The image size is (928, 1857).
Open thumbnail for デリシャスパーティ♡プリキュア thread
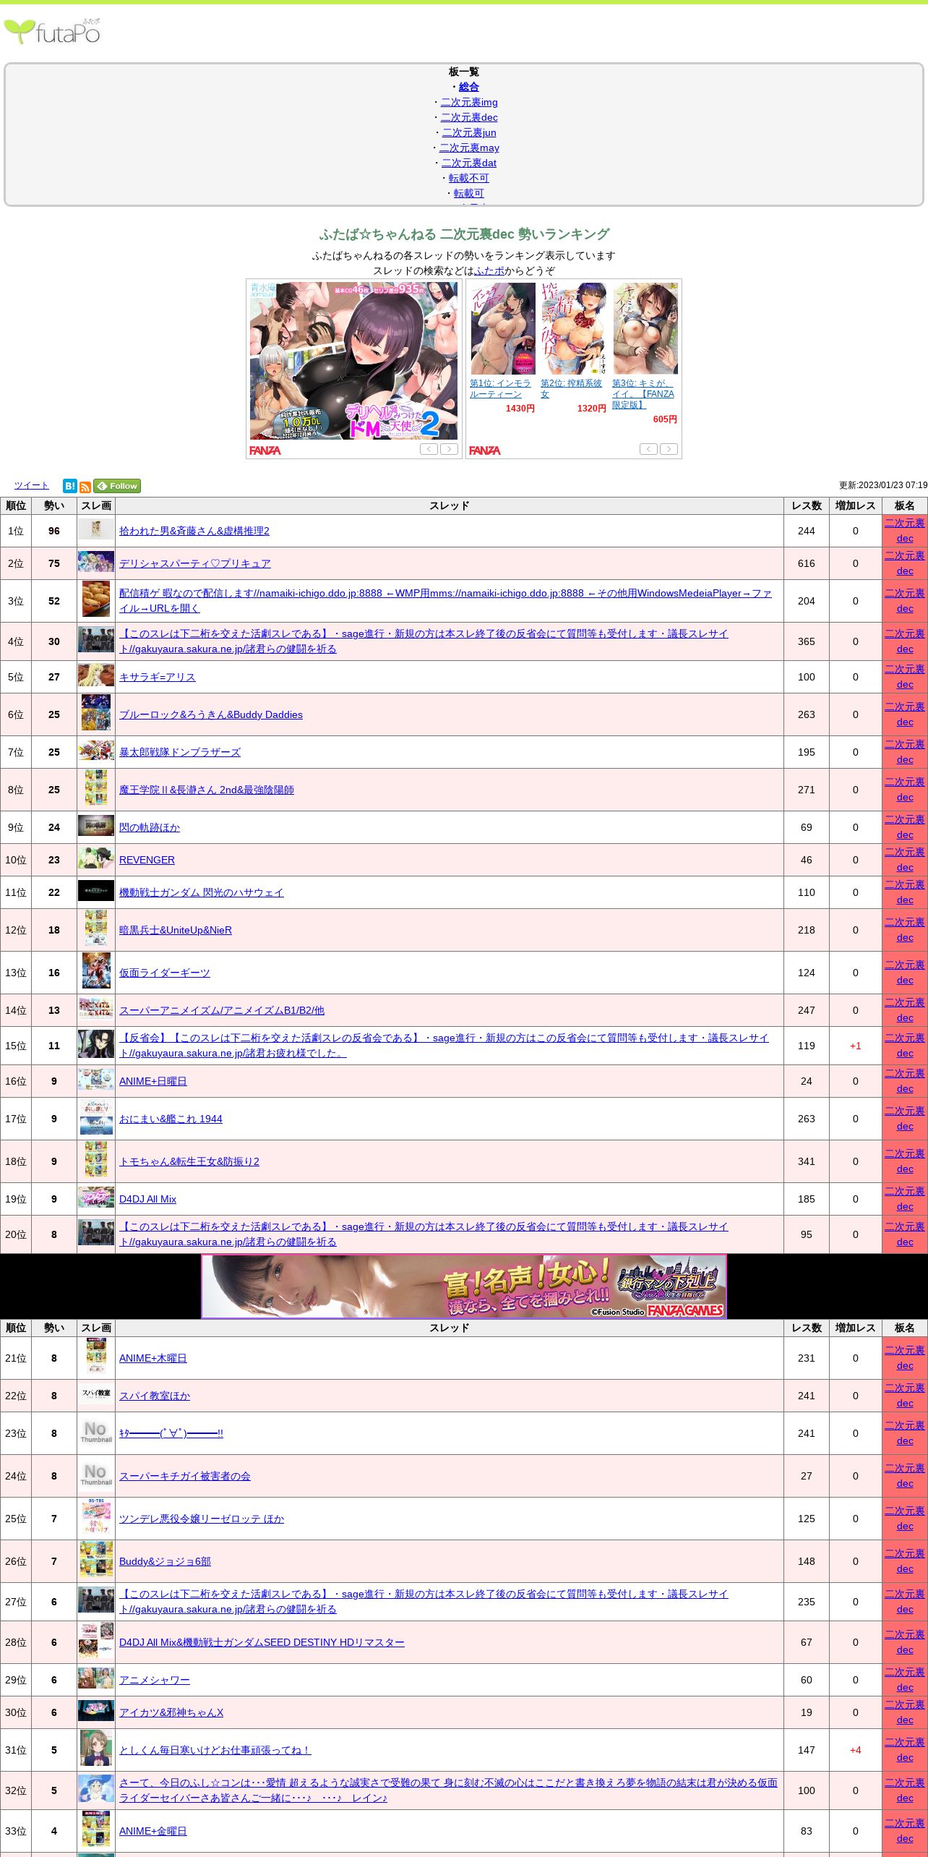(96, 562)
